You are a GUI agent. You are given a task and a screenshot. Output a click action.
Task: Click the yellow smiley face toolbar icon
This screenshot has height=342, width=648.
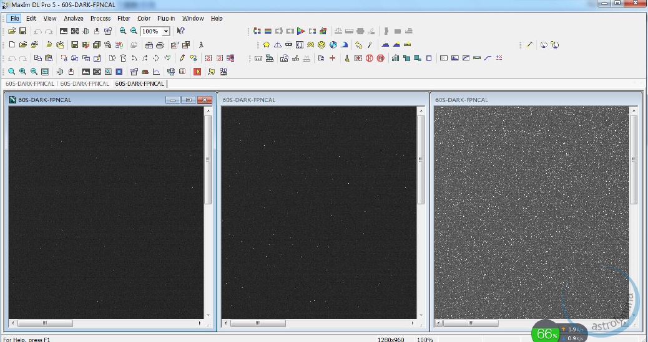coord(322,45)
